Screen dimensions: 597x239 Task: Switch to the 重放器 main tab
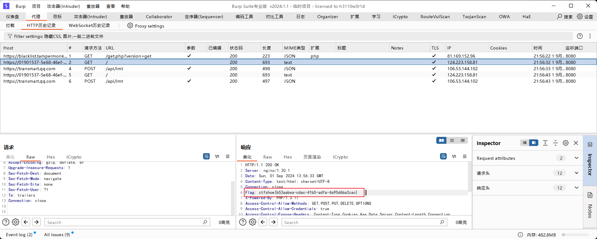[126, 17]
